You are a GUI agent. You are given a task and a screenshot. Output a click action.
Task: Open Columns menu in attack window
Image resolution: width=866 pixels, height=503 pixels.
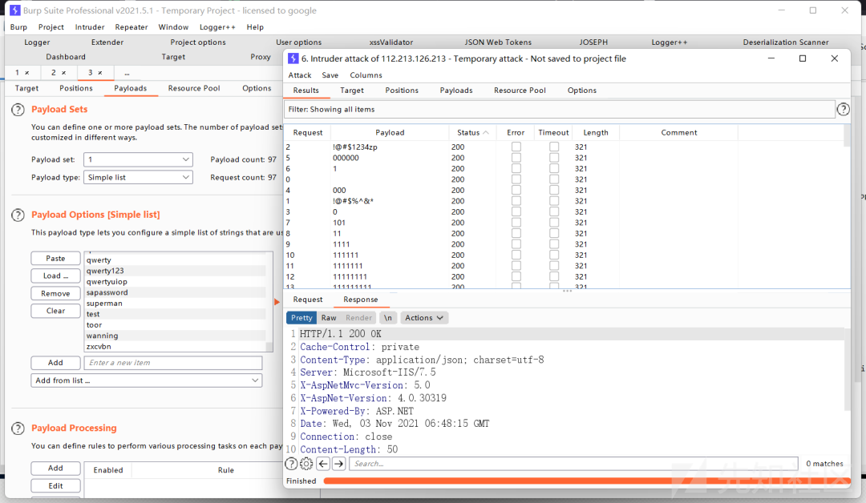pyautogui.click(x=366, y=75)
